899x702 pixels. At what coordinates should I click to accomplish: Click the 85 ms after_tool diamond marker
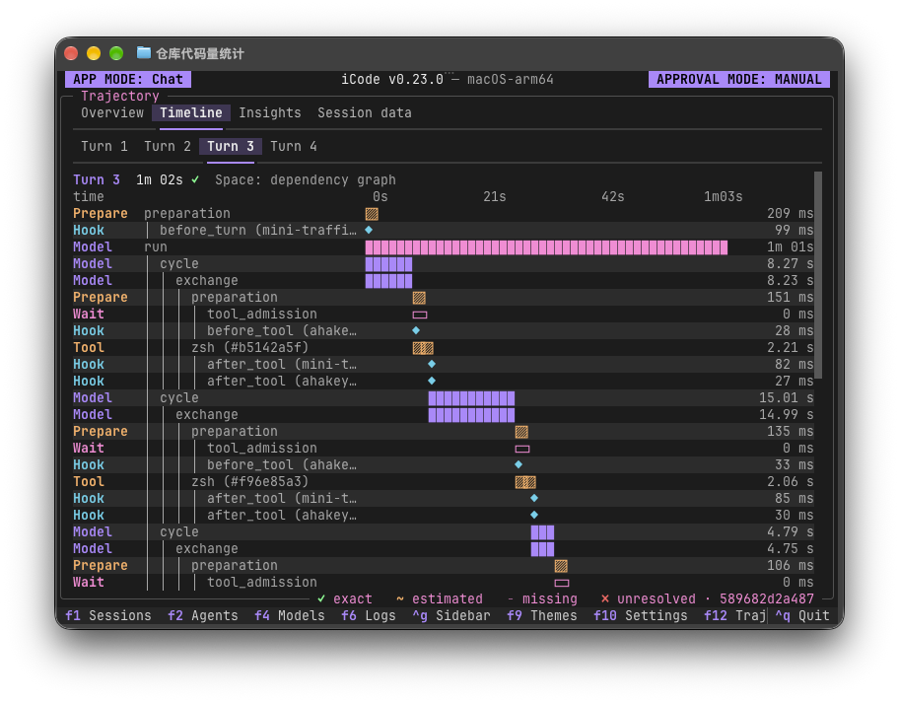[x=534, y=498]
